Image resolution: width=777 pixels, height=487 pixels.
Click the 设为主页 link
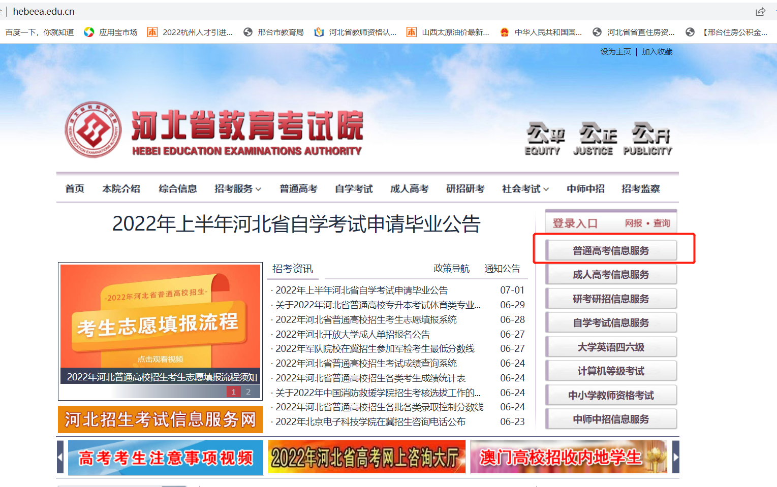click(x=616, y=52)
